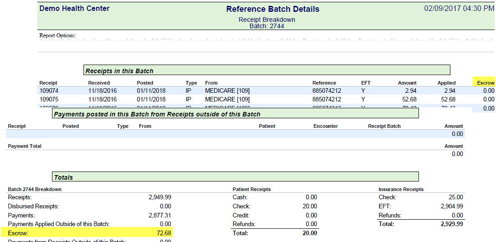Screen dimensions: 496x242
Task: Select the Payments value 2,877.31
Action: click(x=160, y=216)
